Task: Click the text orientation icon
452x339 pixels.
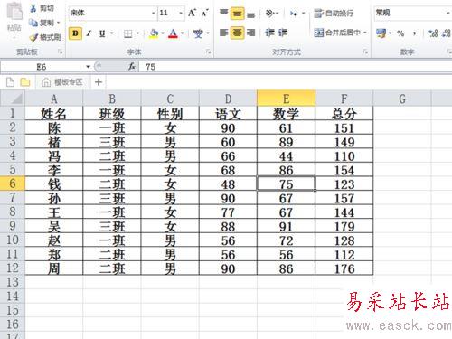Action: tap(269, 13)
